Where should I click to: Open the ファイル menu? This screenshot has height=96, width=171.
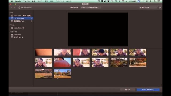click(26, 1)
